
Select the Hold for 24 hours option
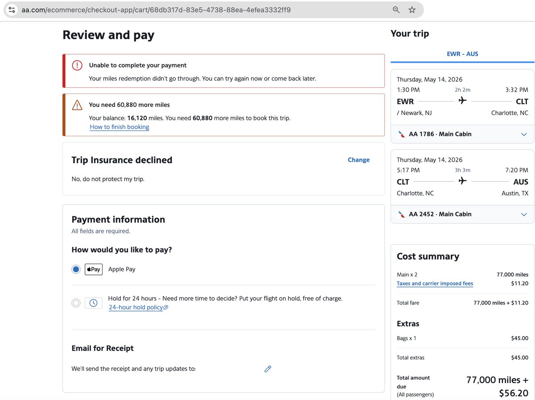[76, 303]
